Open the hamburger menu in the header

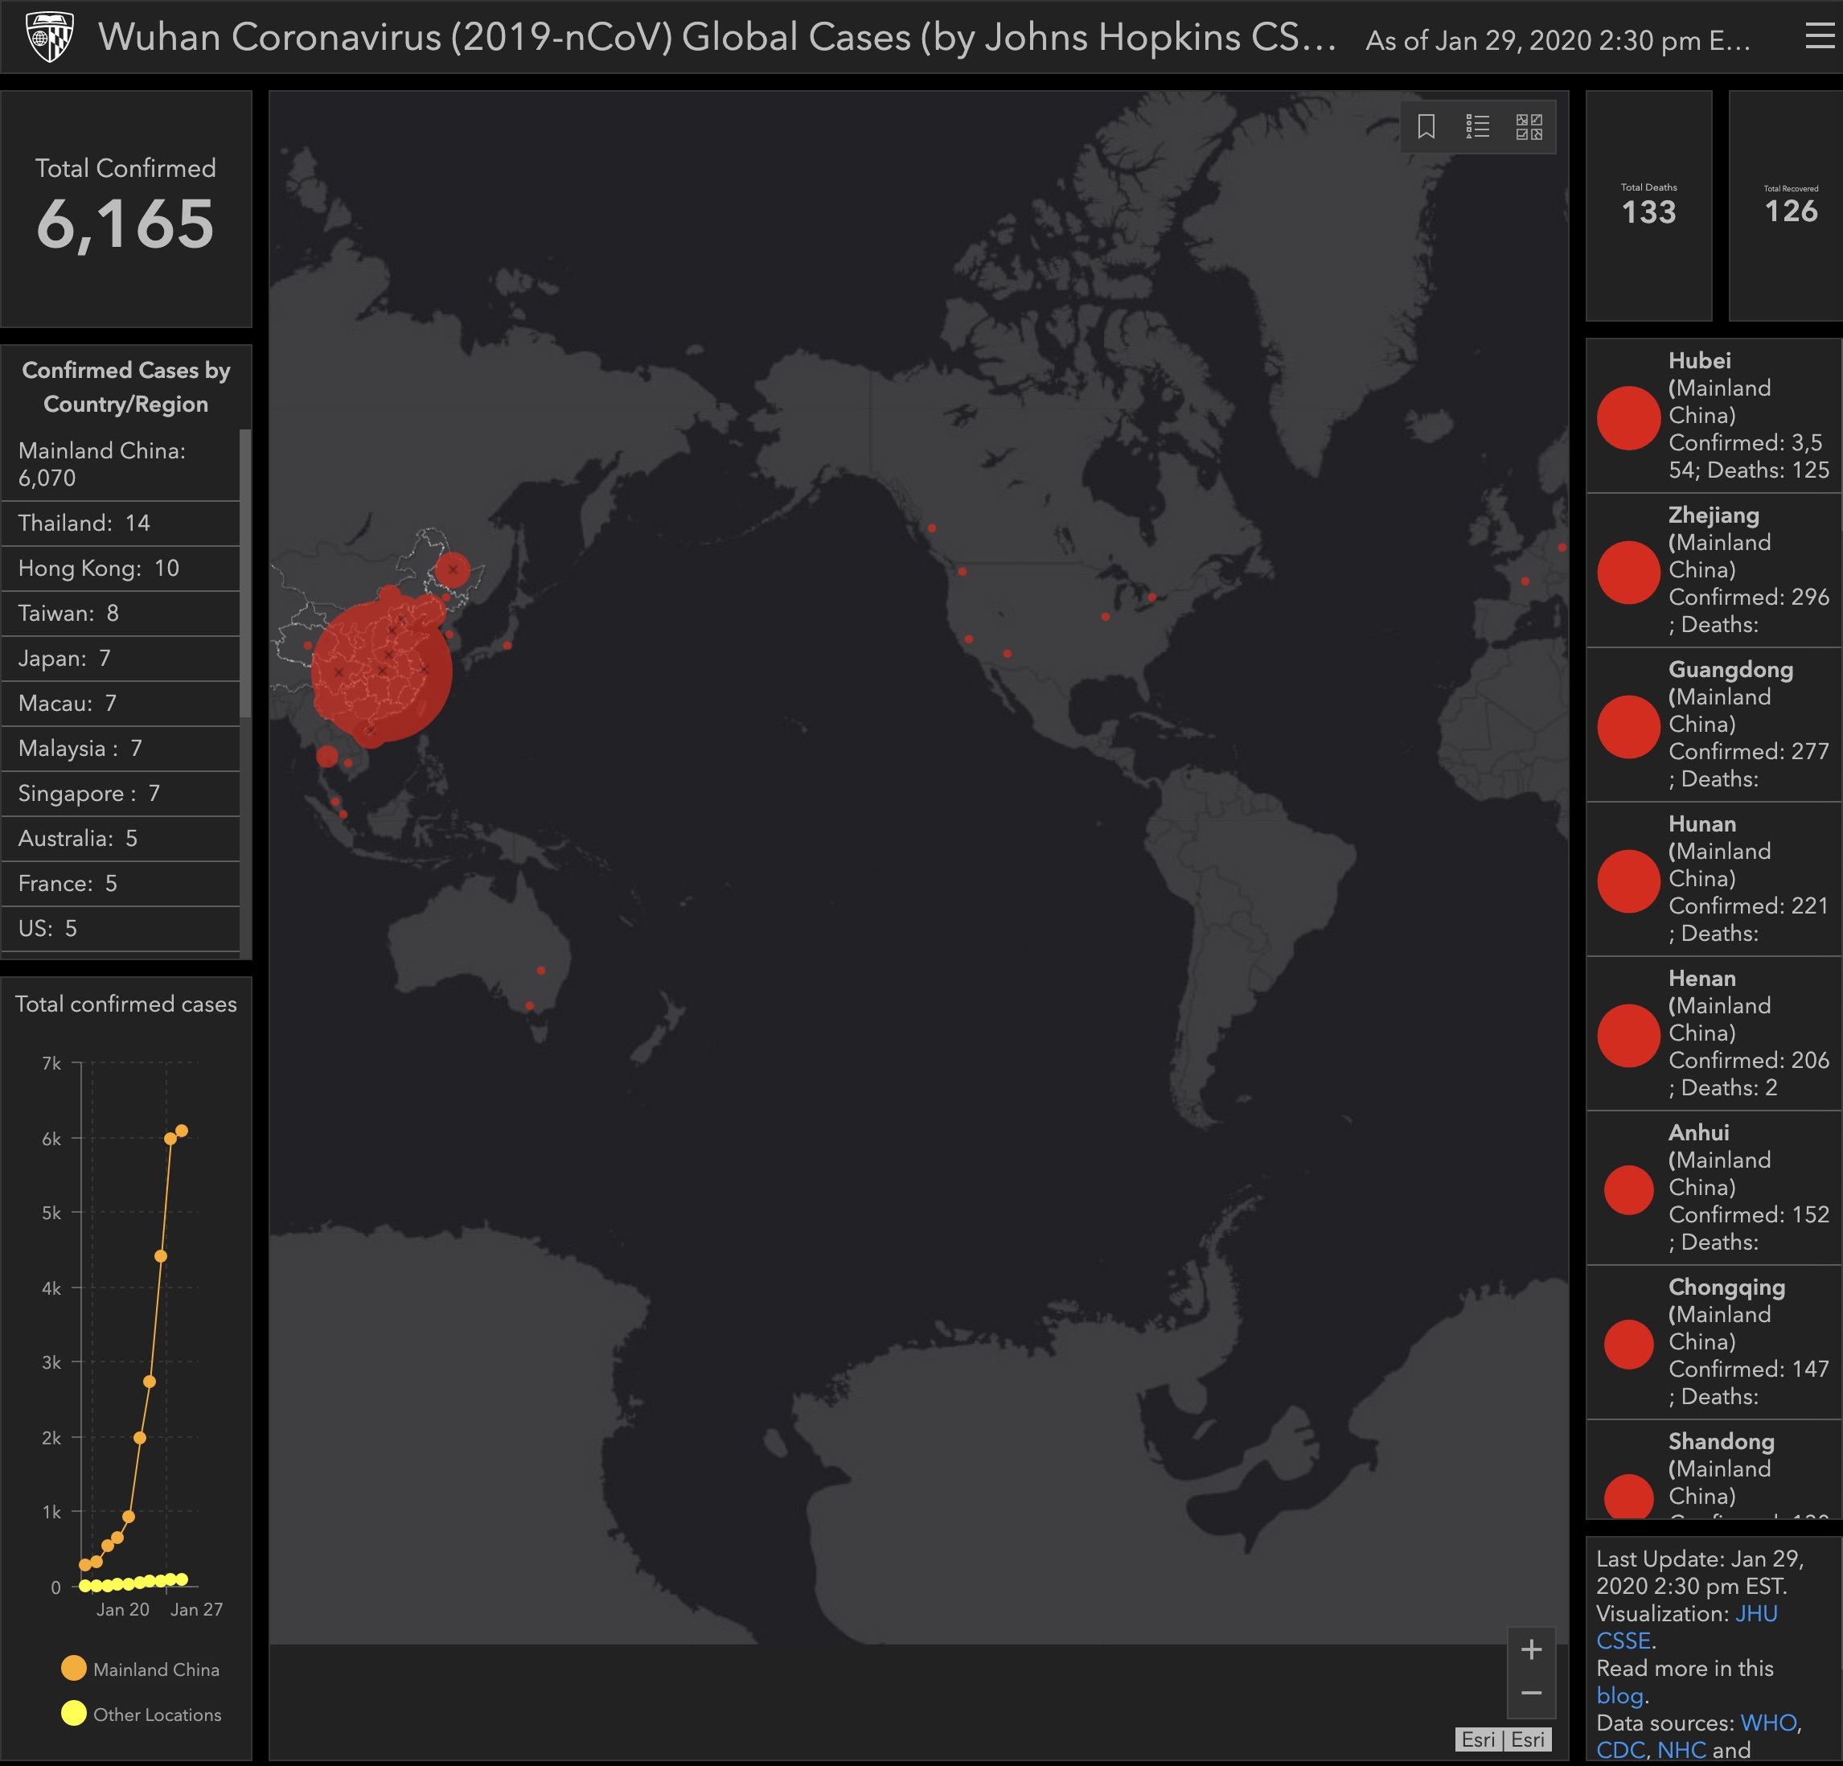point(1820,37)
